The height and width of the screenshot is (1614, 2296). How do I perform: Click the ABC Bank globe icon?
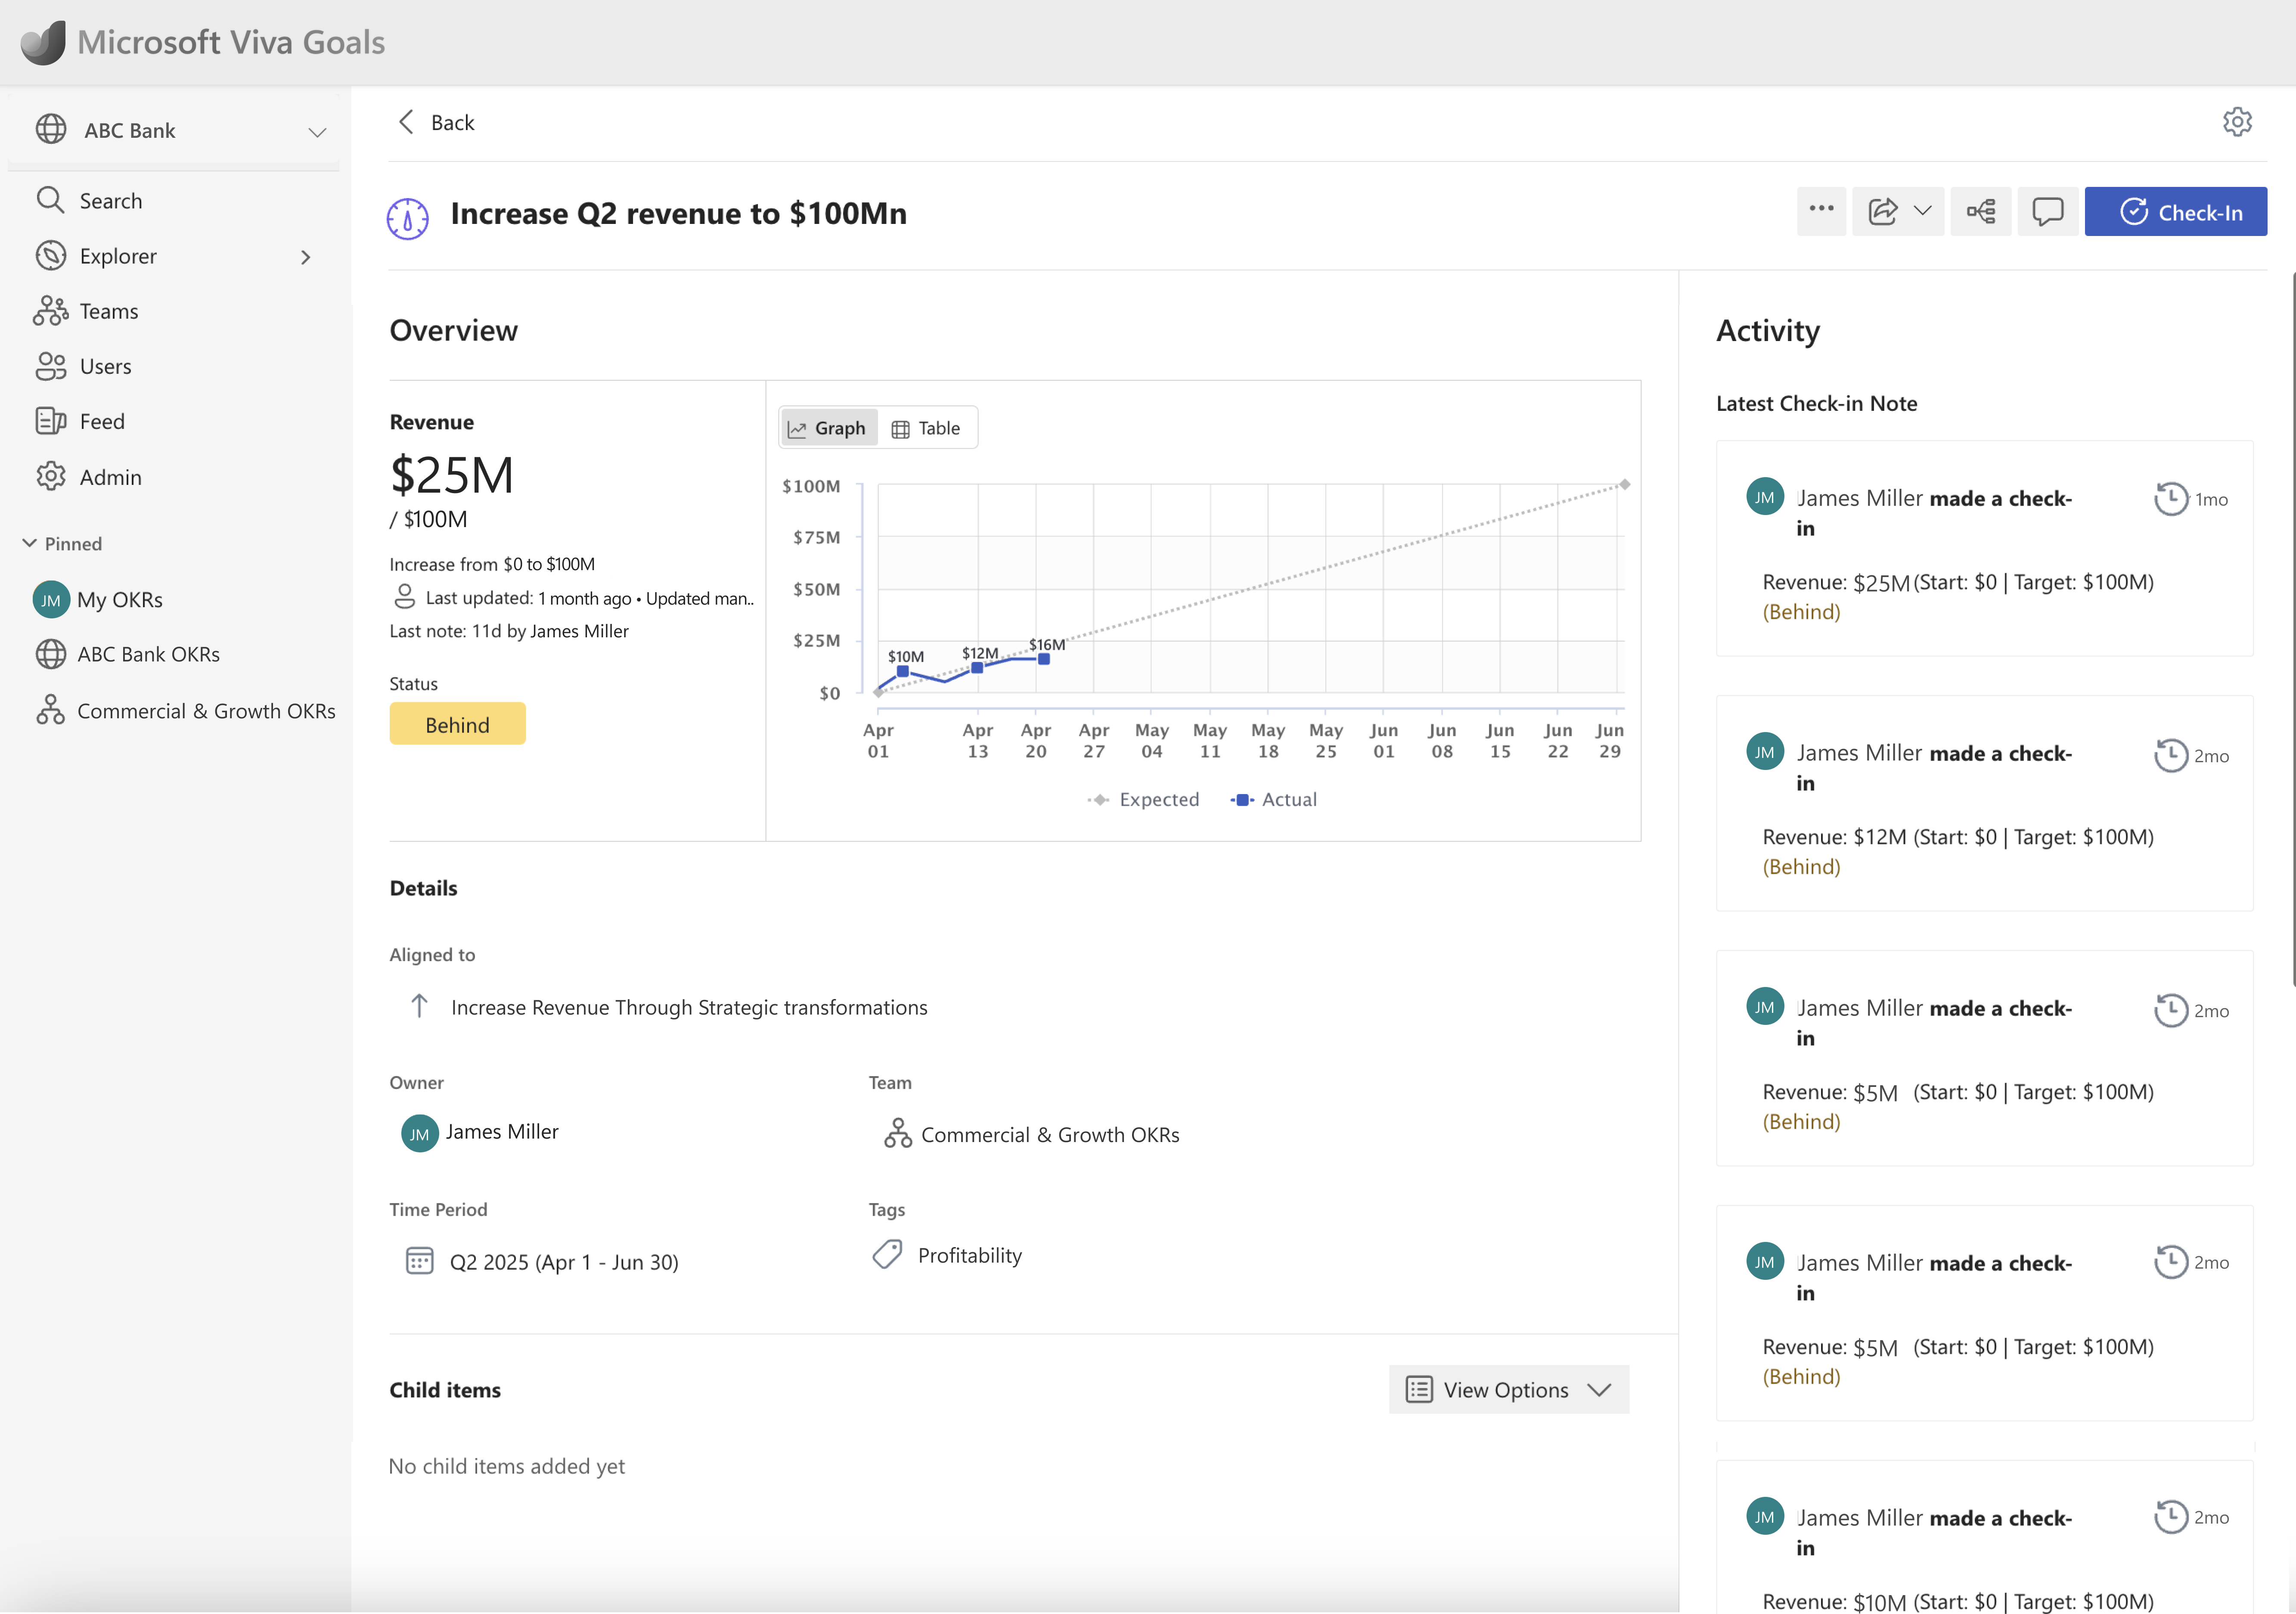(x=51, y=130)
